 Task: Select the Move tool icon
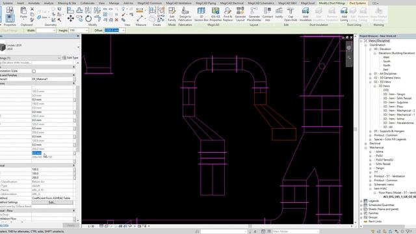[x=71, y=18]
